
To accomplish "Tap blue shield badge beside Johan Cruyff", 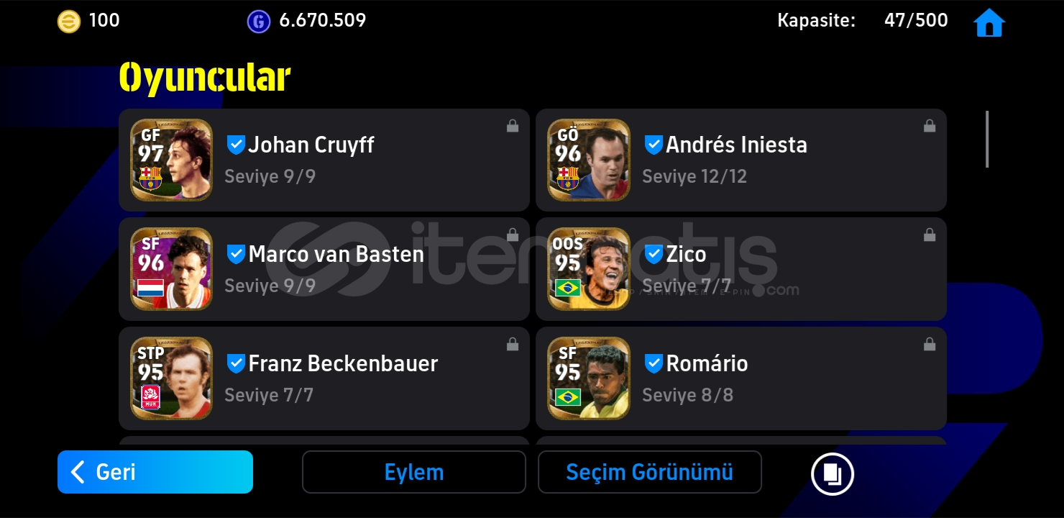I will pyautogui.click(x=236, y=145).
